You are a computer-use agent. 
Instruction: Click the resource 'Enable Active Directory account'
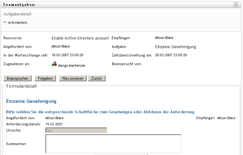click(x=80, y=38)
